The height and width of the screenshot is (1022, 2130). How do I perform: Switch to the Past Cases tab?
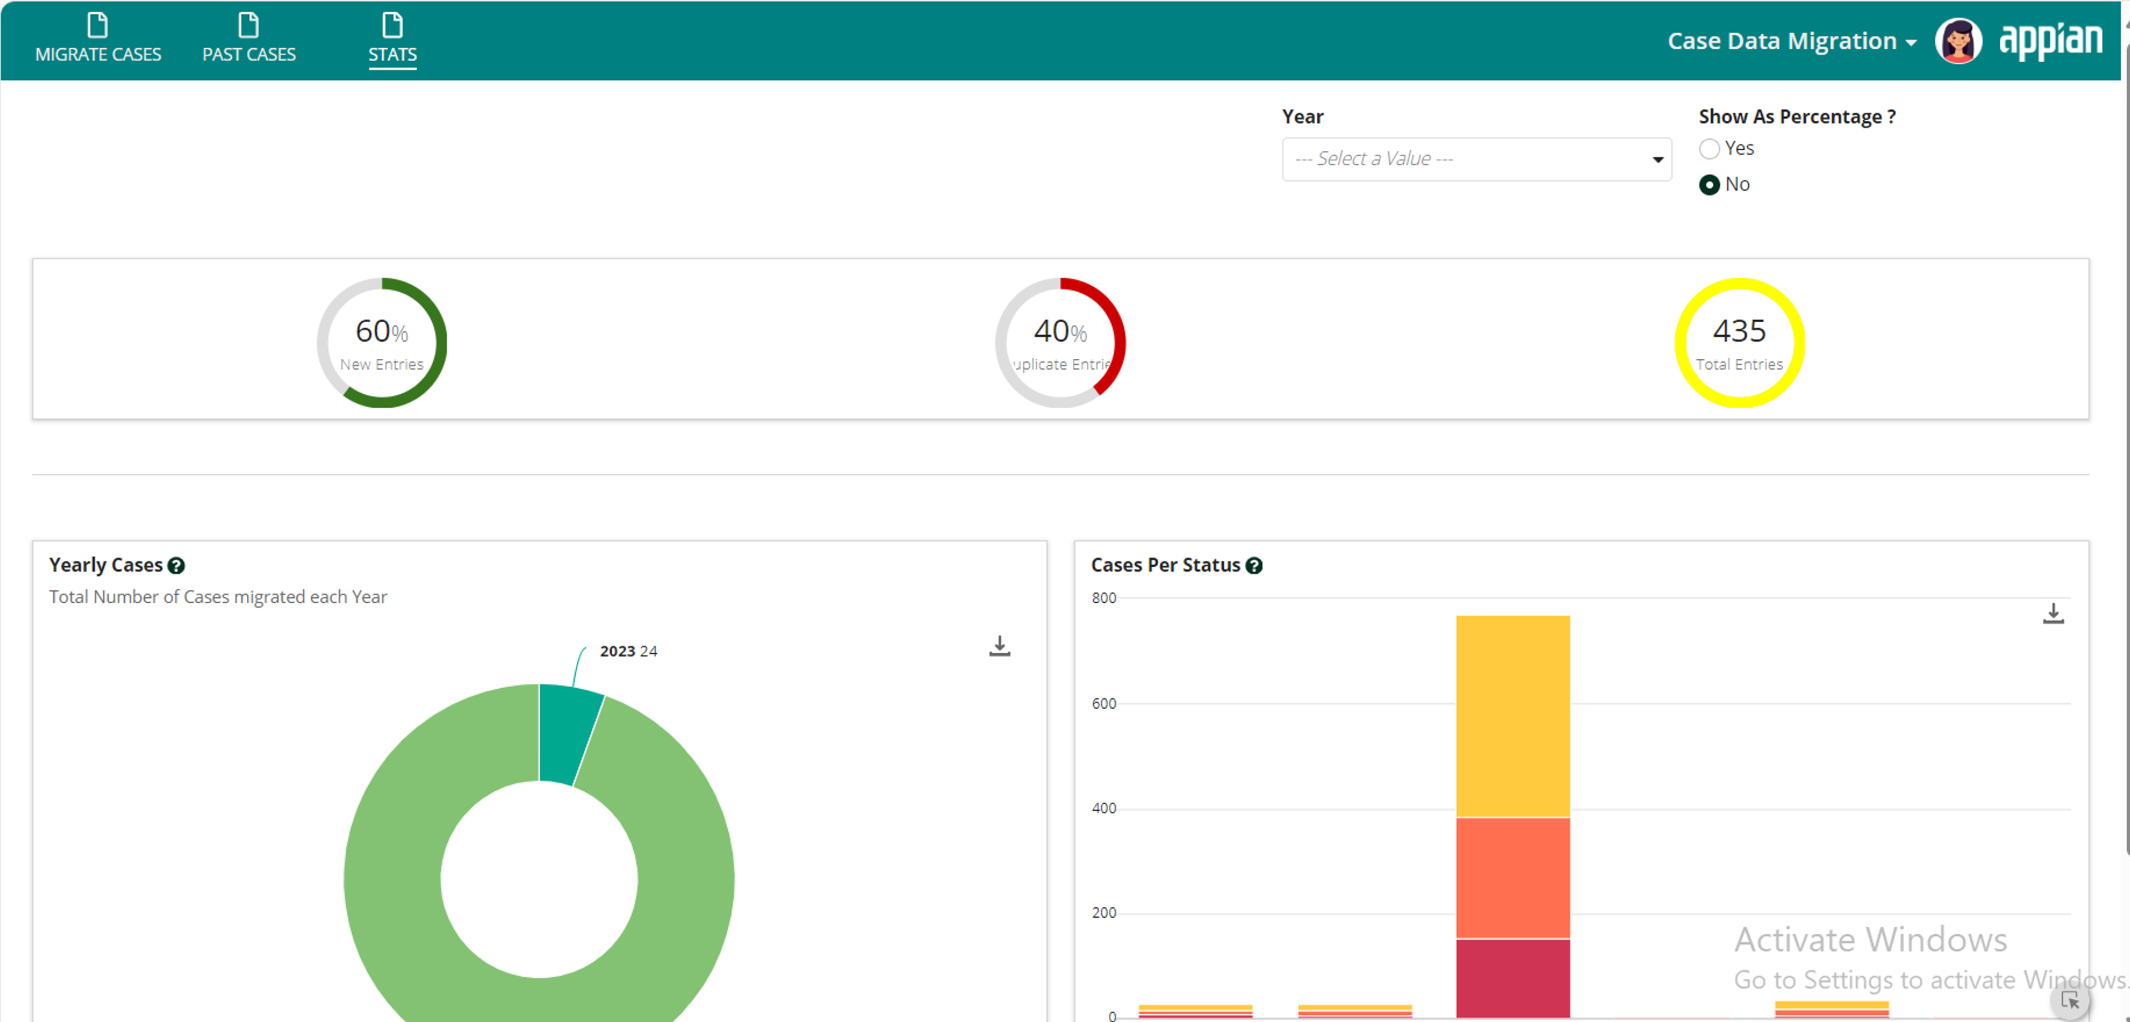click(249, 39)
